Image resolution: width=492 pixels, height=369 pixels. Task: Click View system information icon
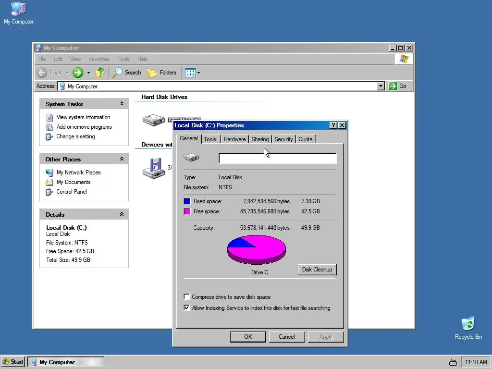coord(49,117)
